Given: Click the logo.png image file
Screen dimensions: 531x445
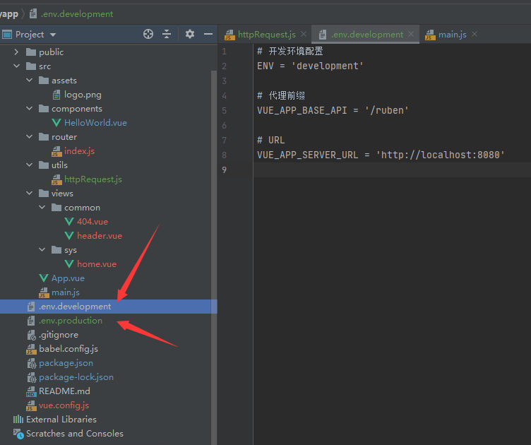Looking at the screenshot, I should click(x=83, y=95).
